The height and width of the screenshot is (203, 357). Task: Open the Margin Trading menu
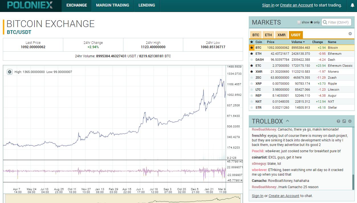click(x=113, y=5)
